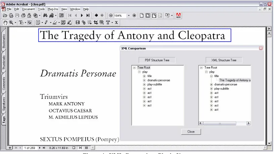
Task: Select the Pencil tool
Action: click(x=46, y=23)
